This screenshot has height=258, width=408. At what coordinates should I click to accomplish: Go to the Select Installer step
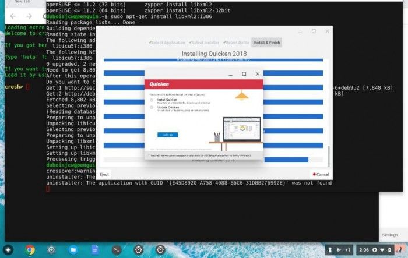tap(205, 43)
